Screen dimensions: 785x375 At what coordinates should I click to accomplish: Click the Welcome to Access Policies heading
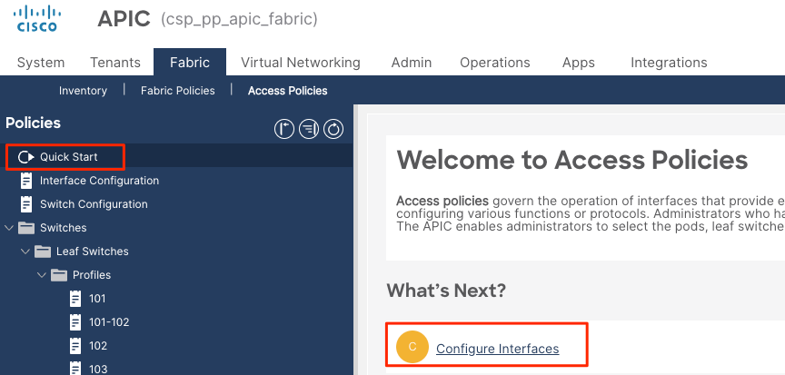tap(572, 160)
